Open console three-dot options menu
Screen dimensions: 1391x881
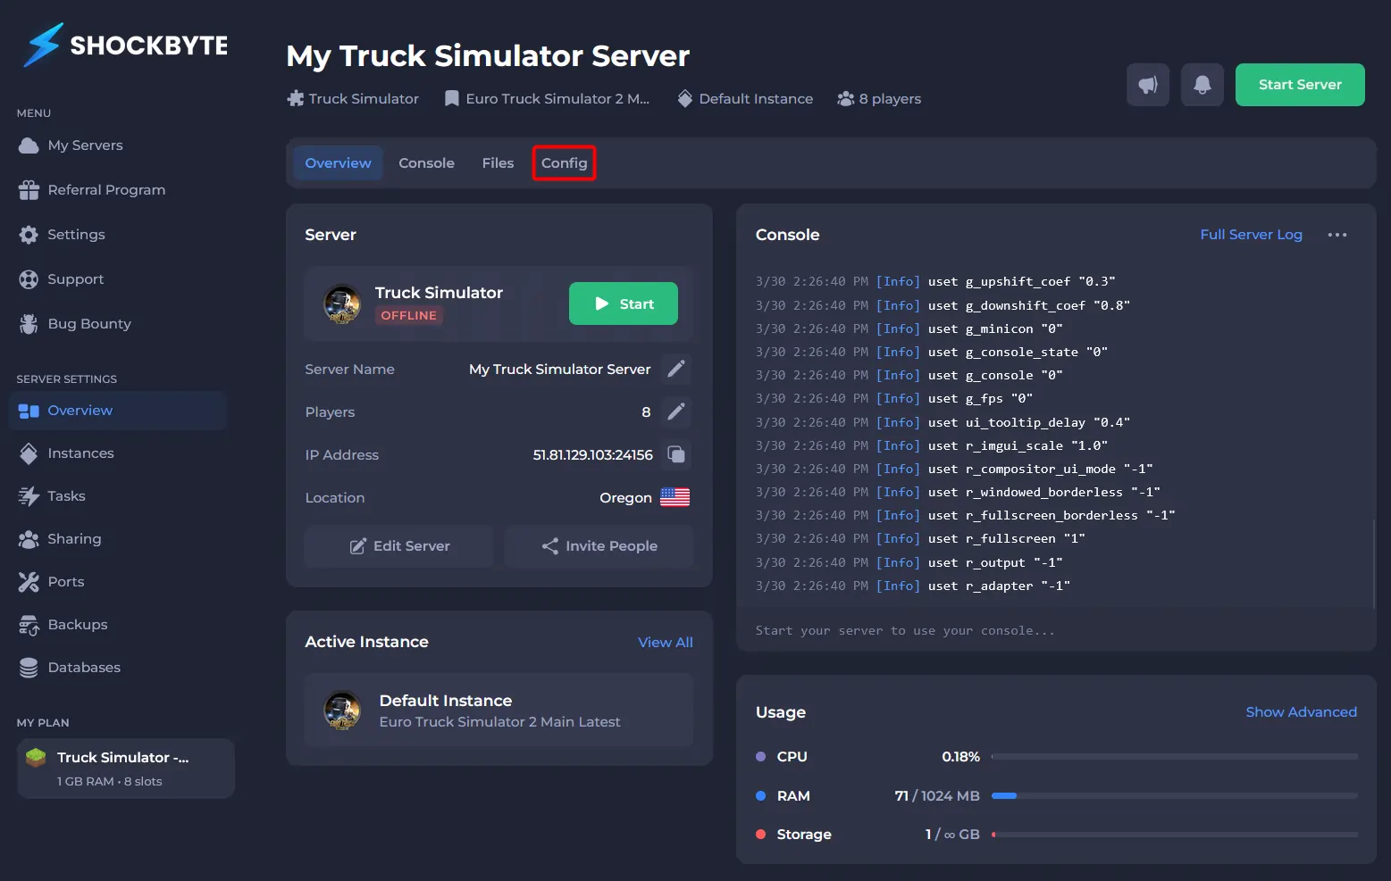tap(1337, 235)
